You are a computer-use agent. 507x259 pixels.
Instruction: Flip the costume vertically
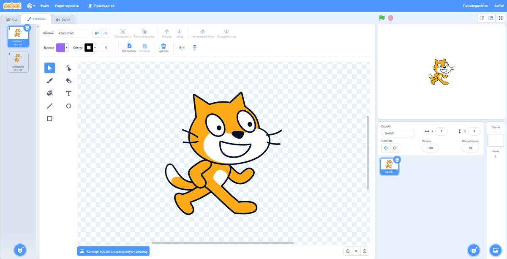[x=195, y=48]
